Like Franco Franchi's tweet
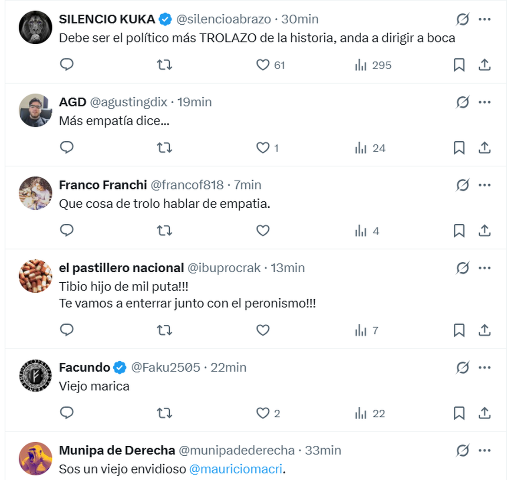 click(263, 231)
